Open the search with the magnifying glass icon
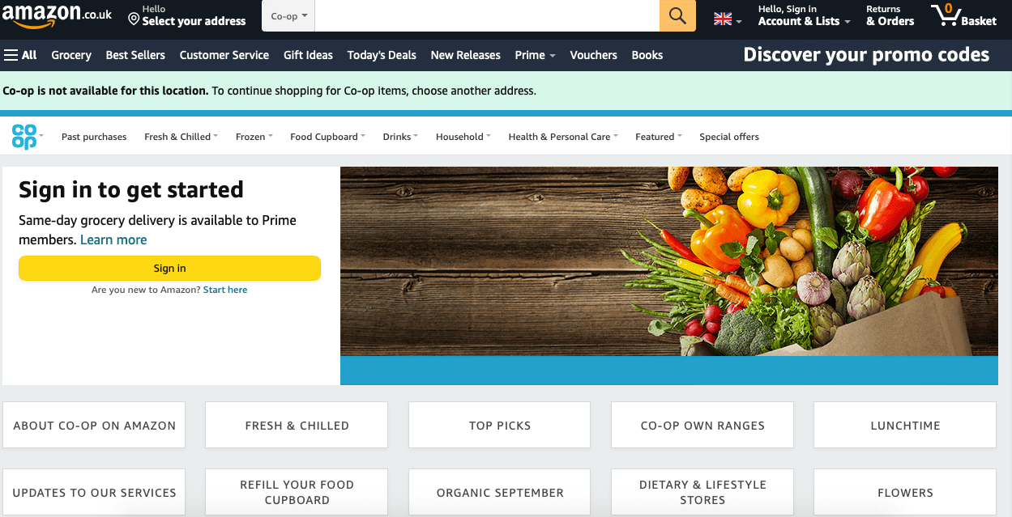The height and width of the screenshot is (517, 1012). point(677,15)
